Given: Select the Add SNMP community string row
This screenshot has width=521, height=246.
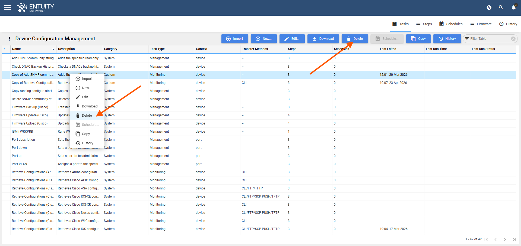Looking at the screenshot, I should [259, 58].
